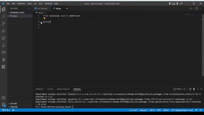Click the feedback icon in status bar

pos(196,110)
